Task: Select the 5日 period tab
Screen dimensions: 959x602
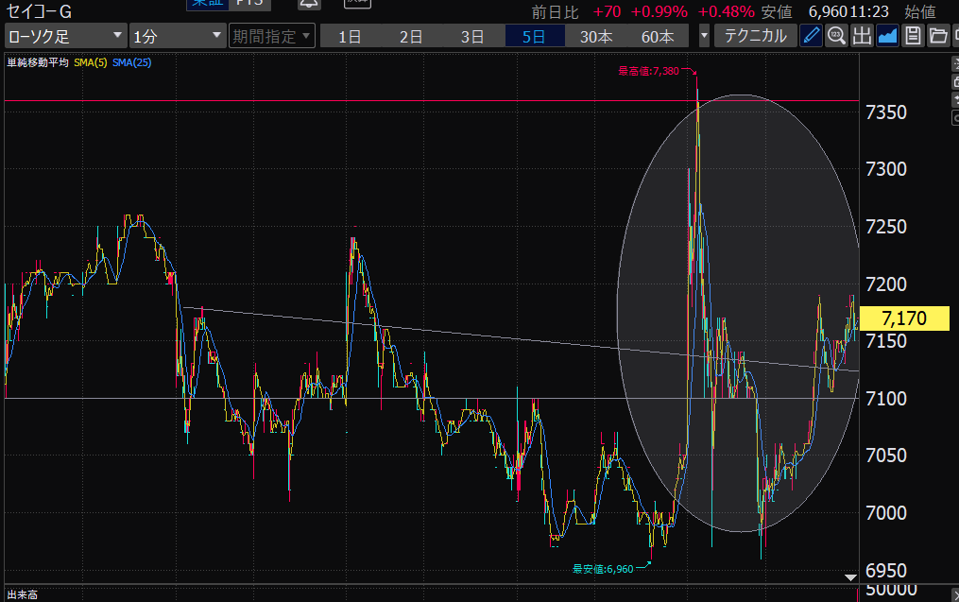Action: click(x=534, y=37)
